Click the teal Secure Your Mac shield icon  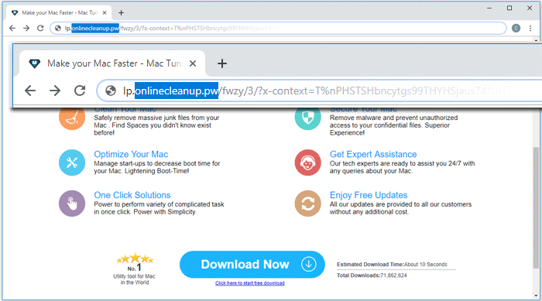point(307,118)
